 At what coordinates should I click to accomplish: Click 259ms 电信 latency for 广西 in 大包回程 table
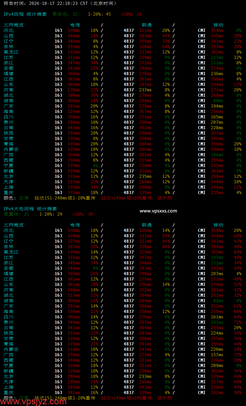(x=74, y=355)
